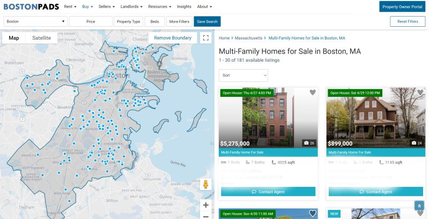Click the NEW listing badge
Viewport: 429px width, 219px height.
[x=334, y=214]
